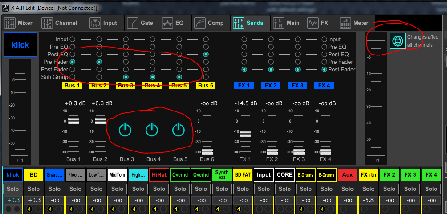Viewport: 447px width, 214px height.
Task: Click the DCA 4 badge under HiHat
Action: (x=155, y=210)
